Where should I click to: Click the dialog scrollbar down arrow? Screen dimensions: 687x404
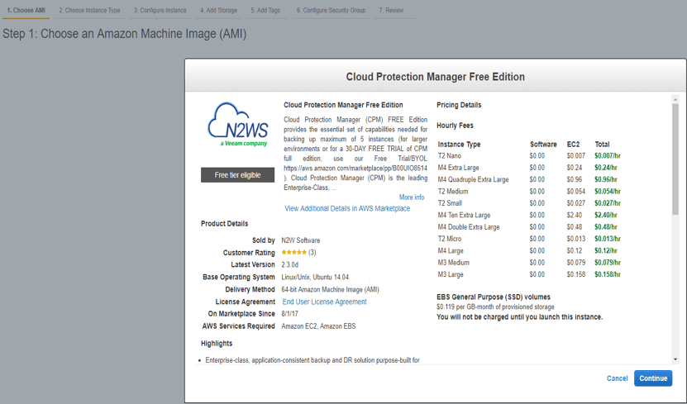[675, 359]
